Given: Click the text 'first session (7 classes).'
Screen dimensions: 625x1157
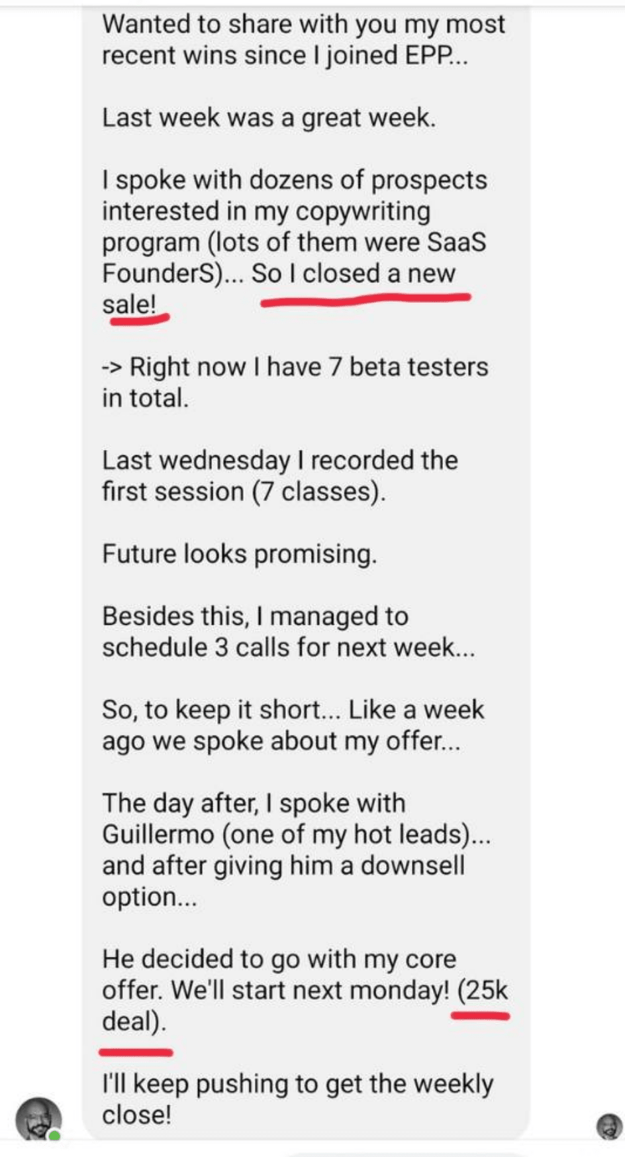Looking at the screenshot, I should [x=243, y=491].
